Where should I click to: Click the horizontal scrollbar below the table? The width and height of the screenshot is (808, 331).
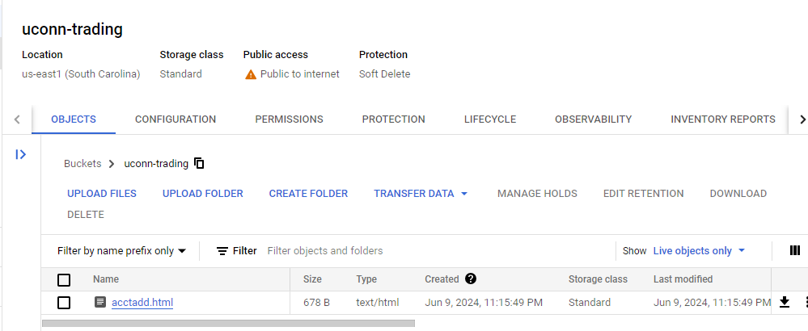[228, 323]
